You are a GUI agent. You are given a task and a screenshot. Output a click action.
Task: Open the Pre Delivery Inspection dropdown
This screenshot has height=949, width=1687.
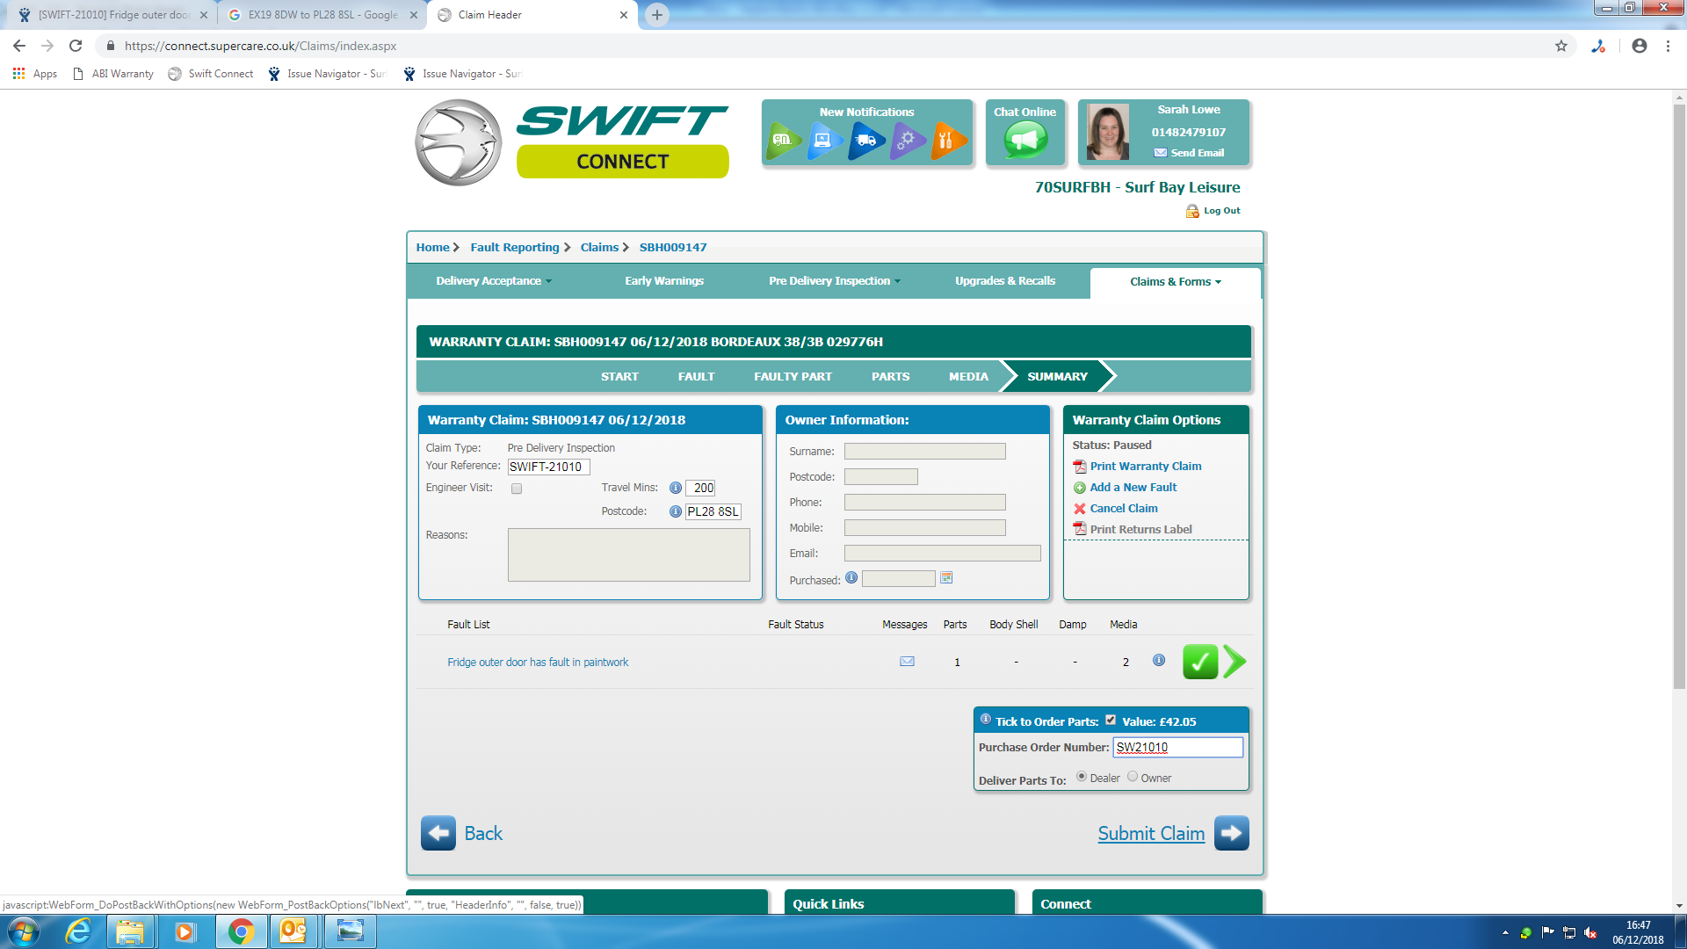[834, 281]
